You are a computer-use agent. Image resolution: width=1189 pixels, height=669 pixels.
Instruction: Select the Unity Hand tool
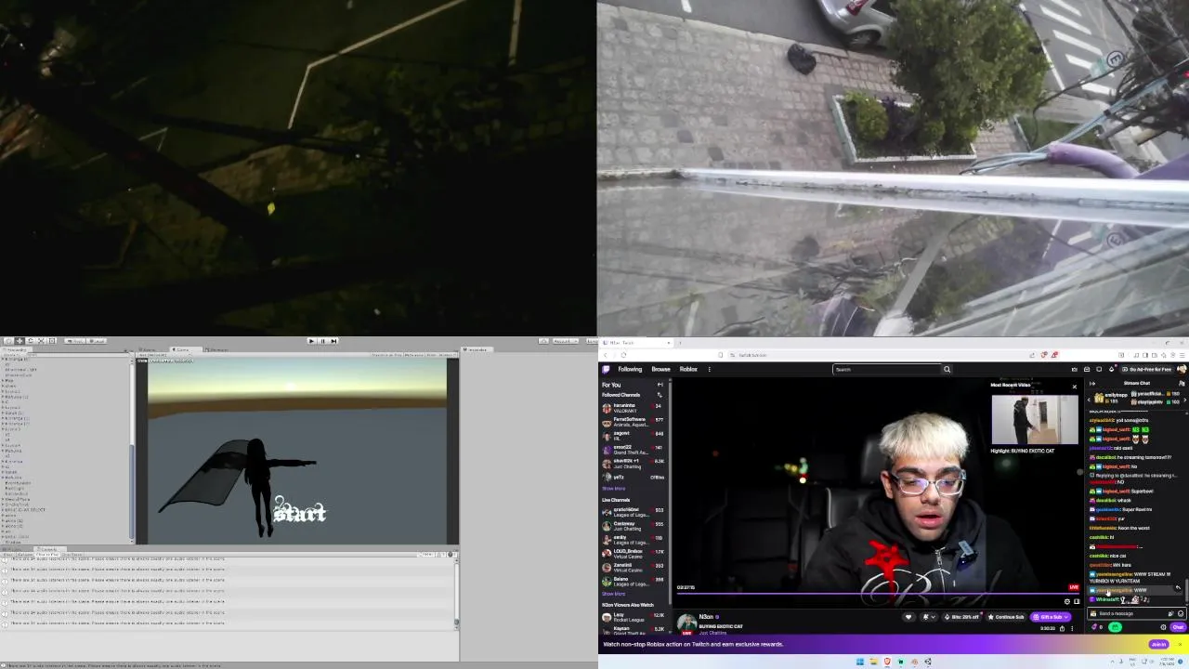tap(8, 340)
